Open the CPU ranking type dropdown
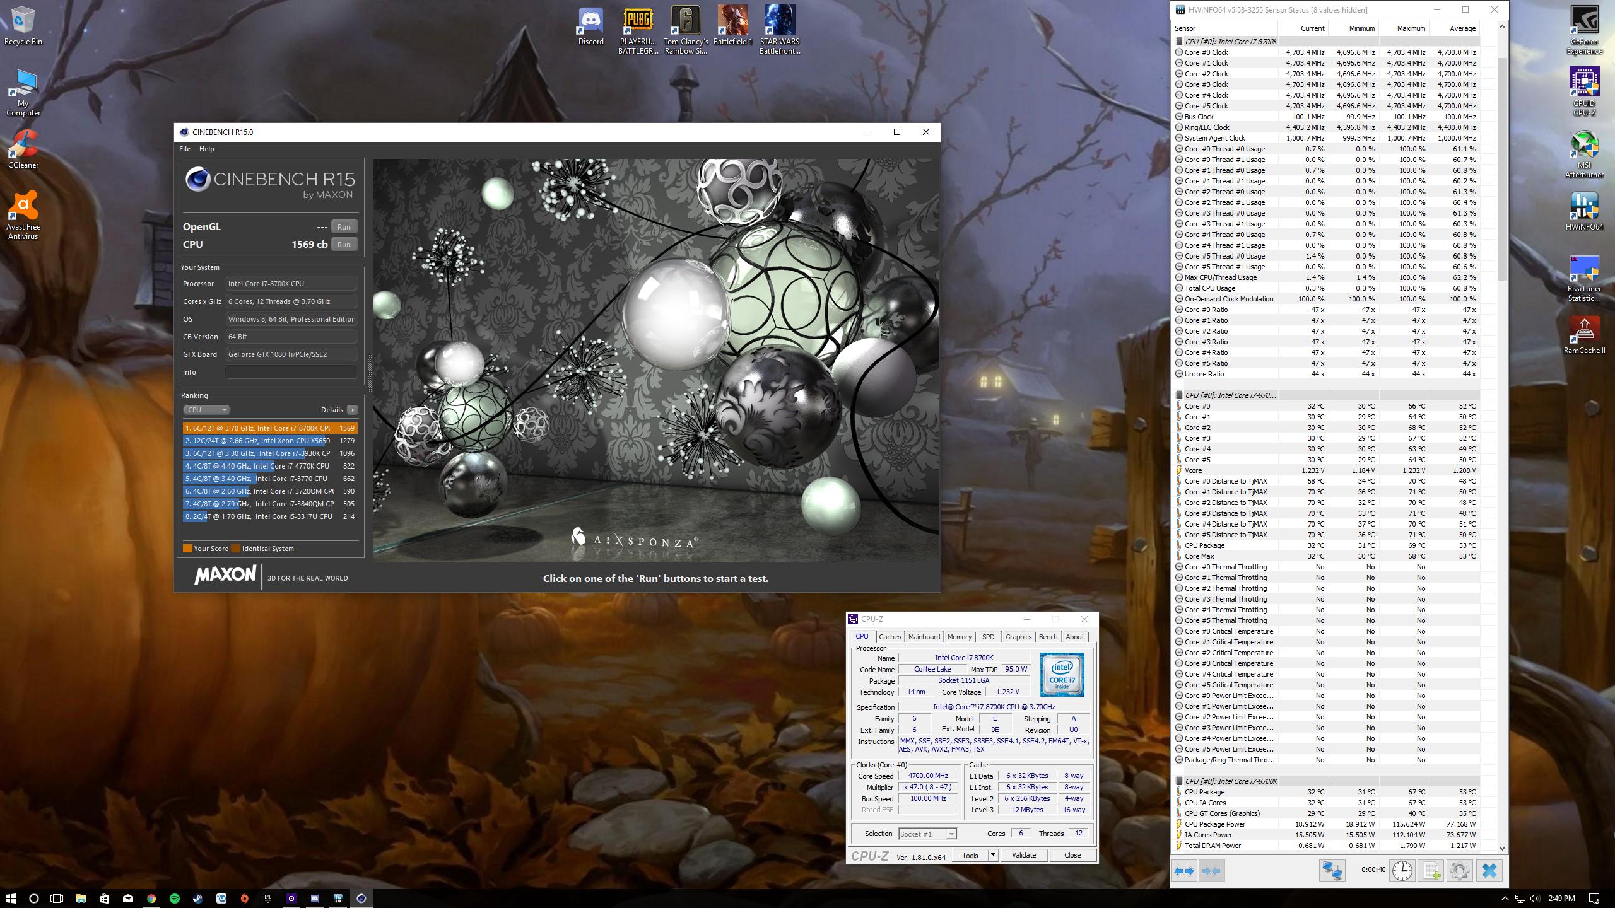This screenshot has height=908, width=1615. (206, 410)
